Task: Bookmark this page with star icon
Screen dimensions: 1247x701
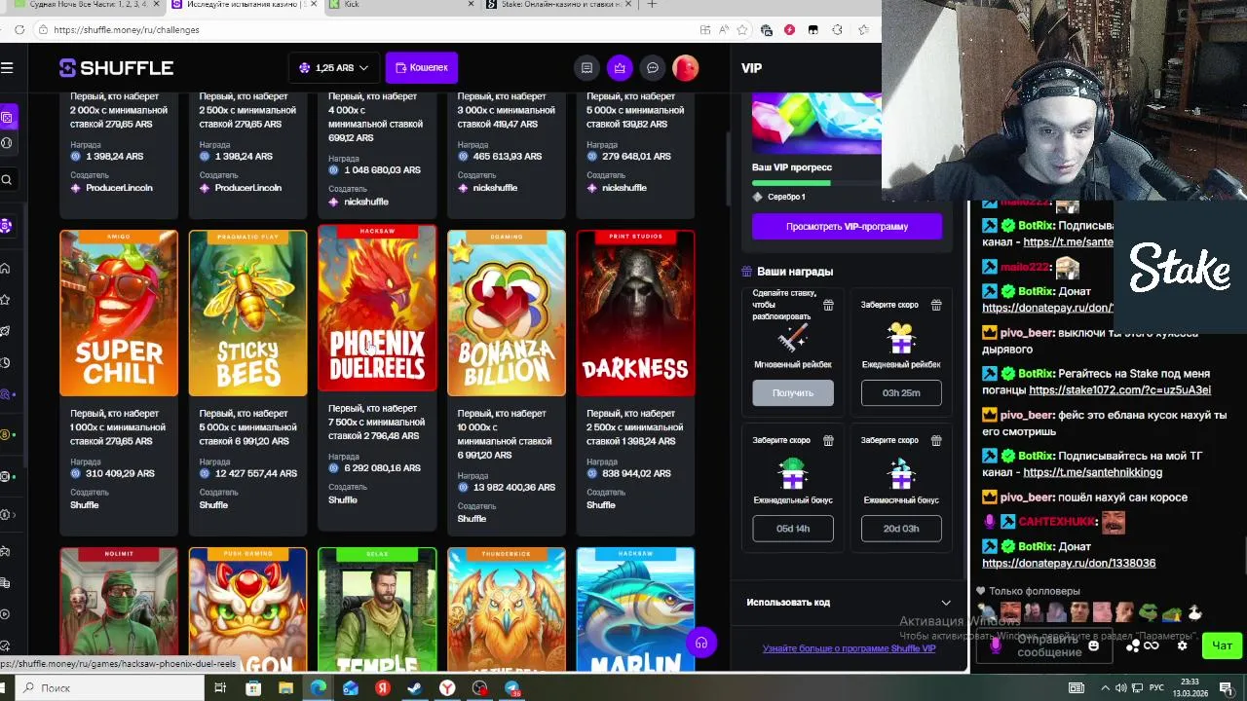Action: pyautogui.click(x=742, y=30)
